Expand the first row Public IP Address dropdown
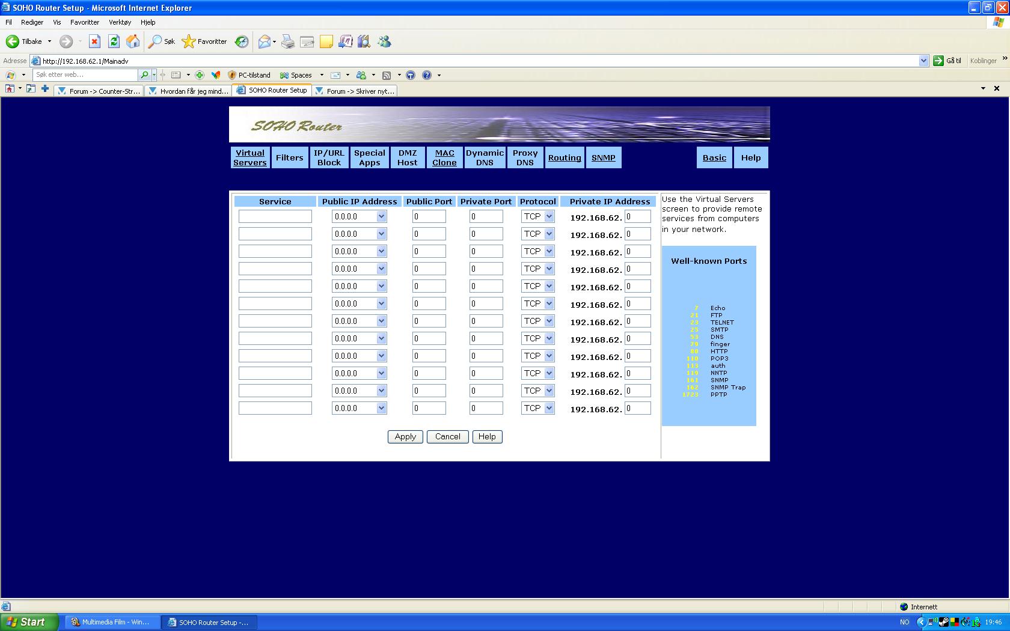 point(381,216)
